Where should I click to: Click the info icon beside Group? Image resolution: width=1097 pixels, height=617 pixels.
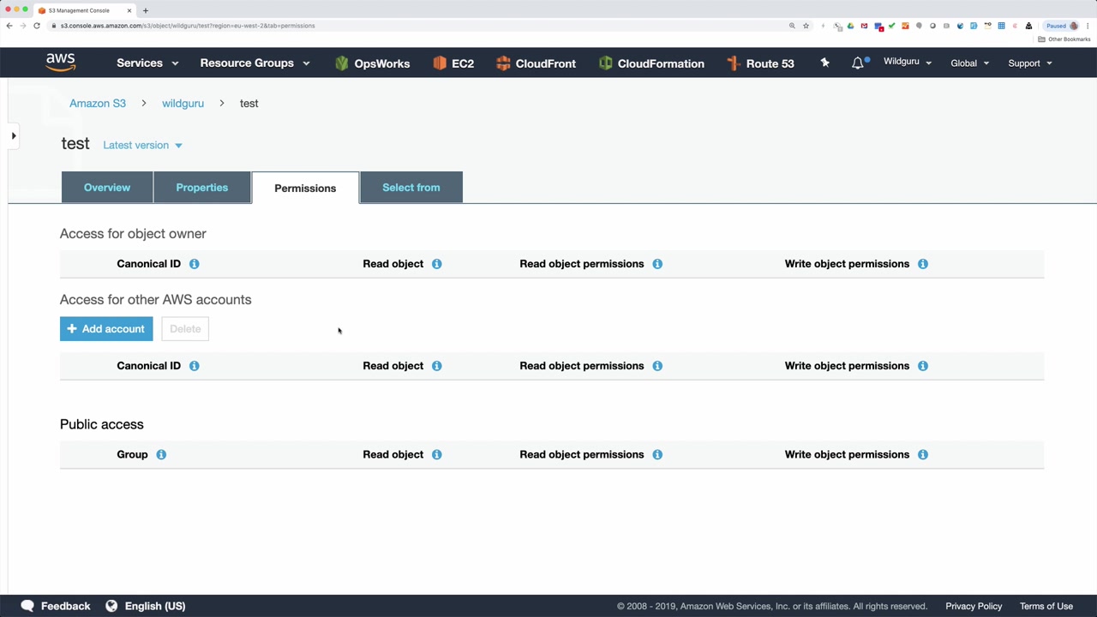coord(161,454)
